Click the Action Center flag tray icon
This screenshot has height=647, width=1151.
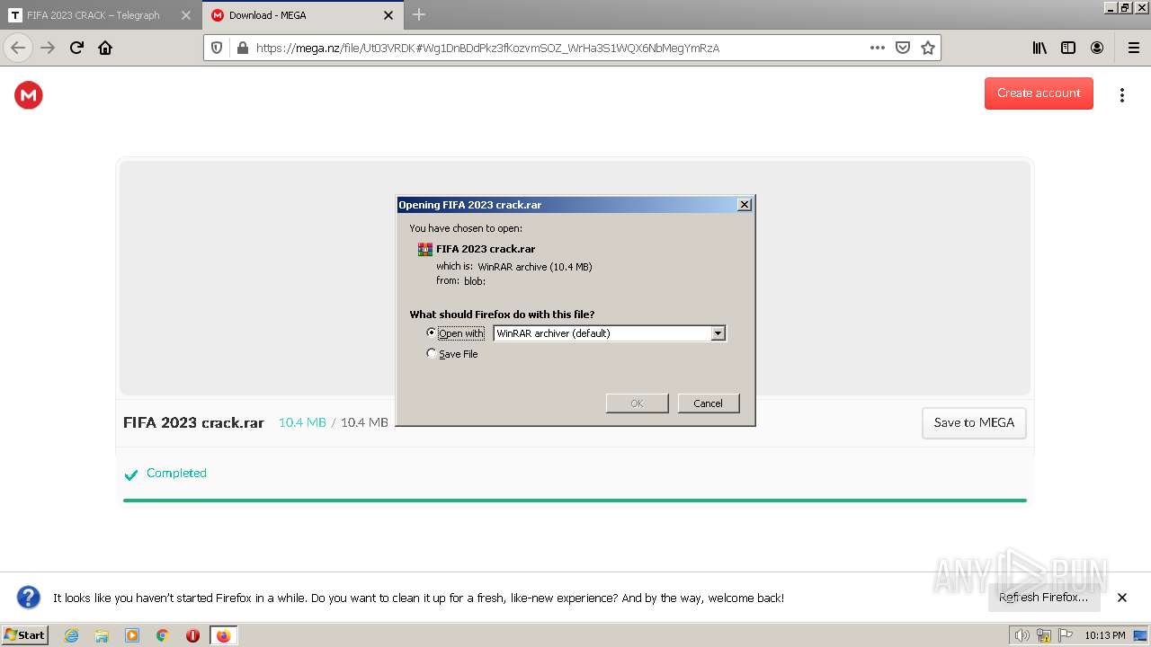point(1066,635)
